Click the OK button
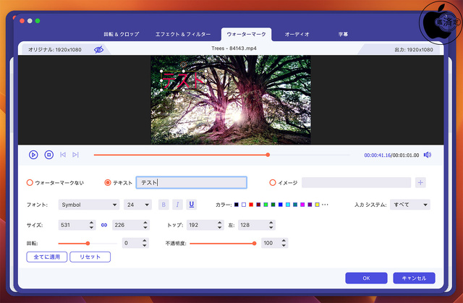Viewport: 463px width, 303px height. [366, 278]
